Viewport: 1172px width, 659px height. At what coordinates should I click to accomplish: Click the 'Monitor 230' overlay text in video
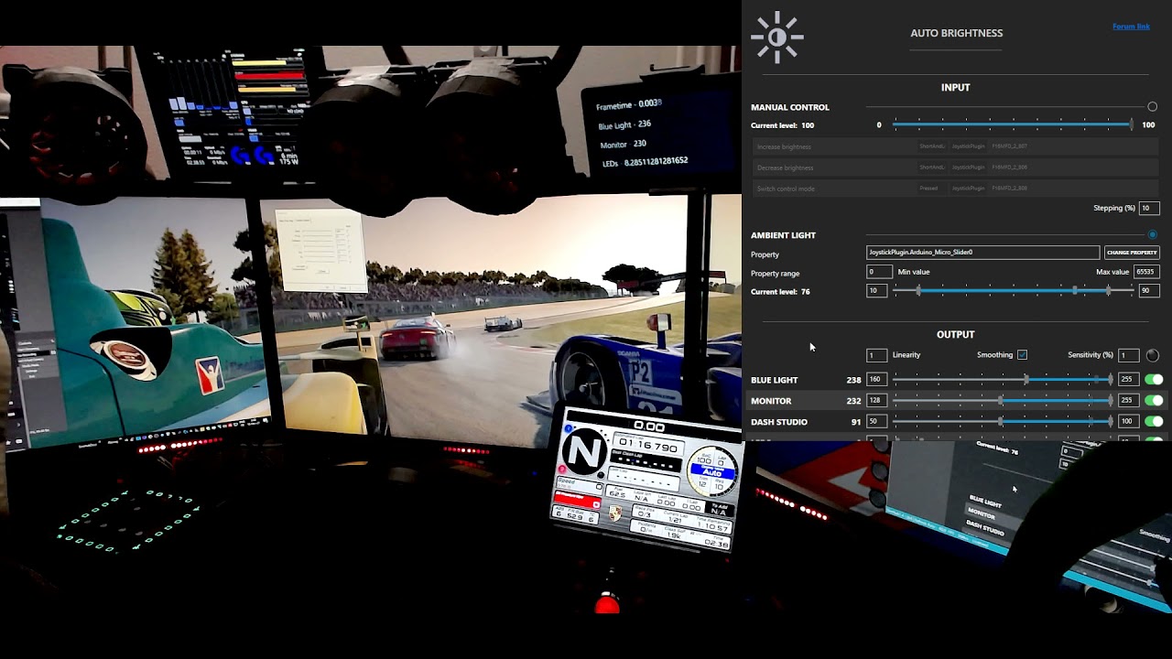pos(623,144)
